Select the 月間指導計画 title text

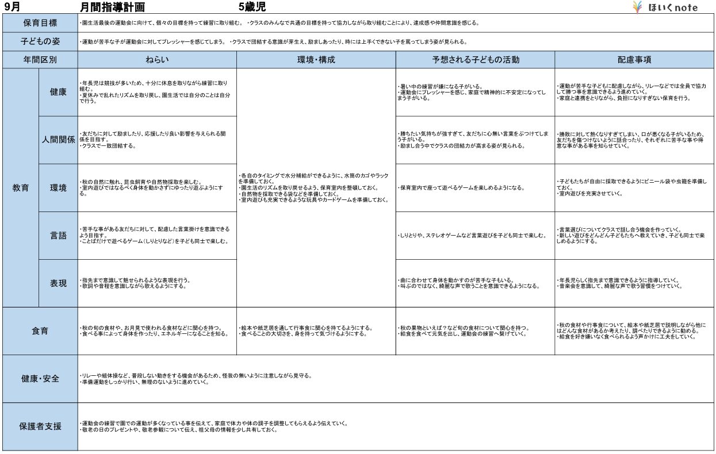tap(112, 7)
